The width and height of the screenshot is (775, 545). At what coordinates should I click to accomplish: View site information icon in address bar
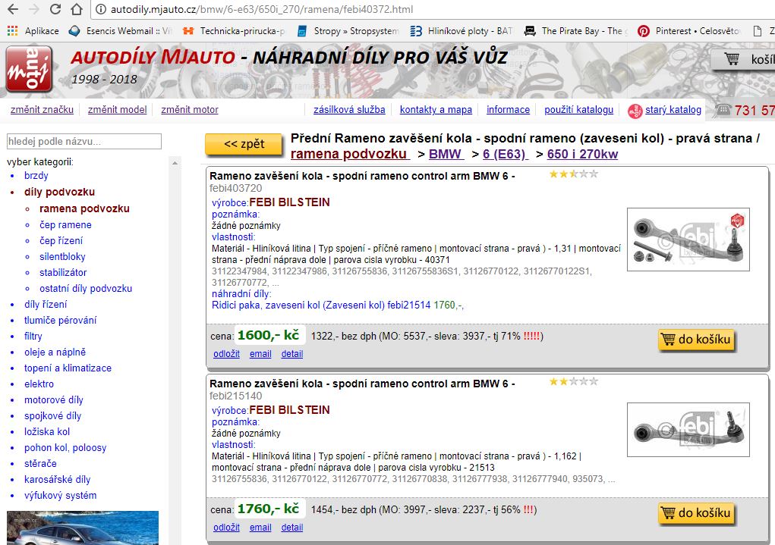tap(101, 9)
